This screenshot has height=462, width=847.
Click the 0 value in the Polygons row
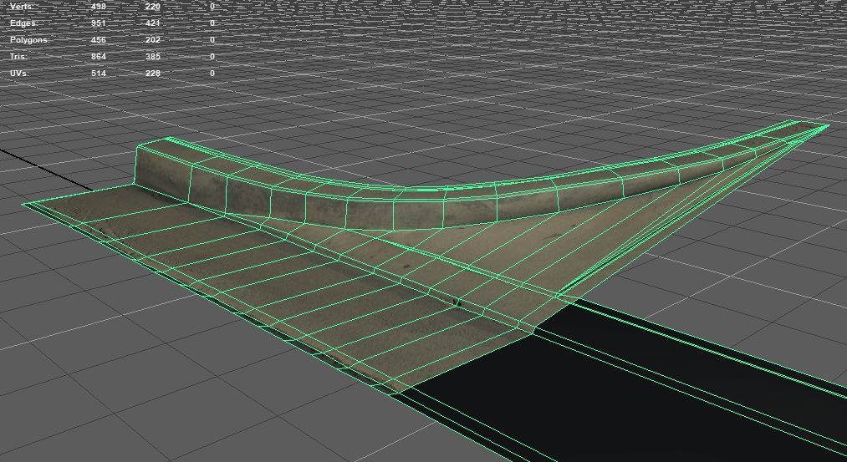coord(212,40)
